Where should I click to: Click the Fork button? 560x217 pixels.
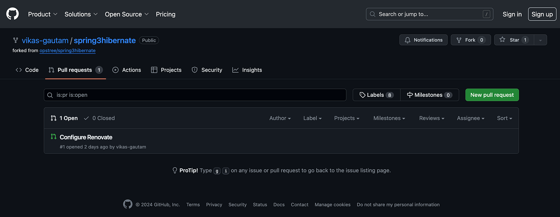[x=471, y=40]
